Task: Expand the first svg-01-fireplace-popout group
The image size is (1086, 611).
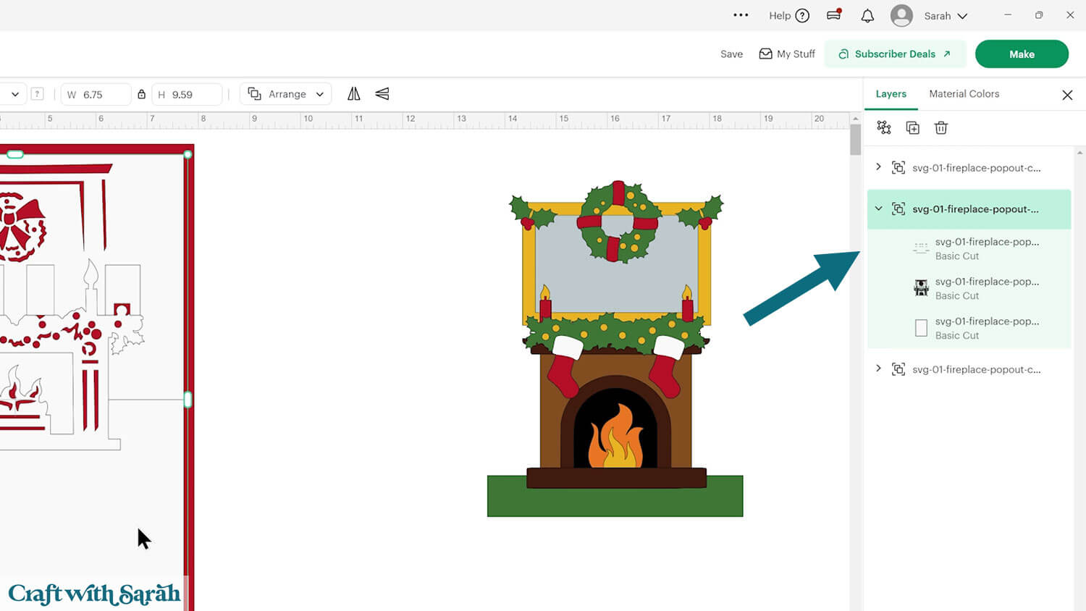Action: pyautogui.click(x=878, y=167)
